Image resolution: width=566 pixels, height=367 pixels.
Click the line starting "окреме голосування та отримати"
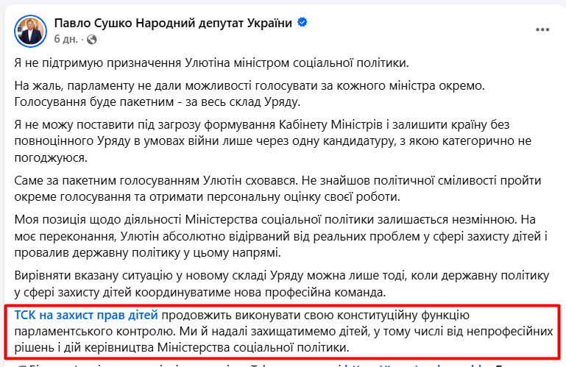tap(208, 196)
